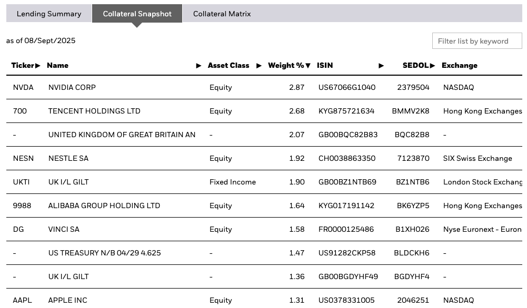The width and height of the screenshot is (527, 308).
Task: Click the 1.47 weight value
Action: click(x=296, y=253)
